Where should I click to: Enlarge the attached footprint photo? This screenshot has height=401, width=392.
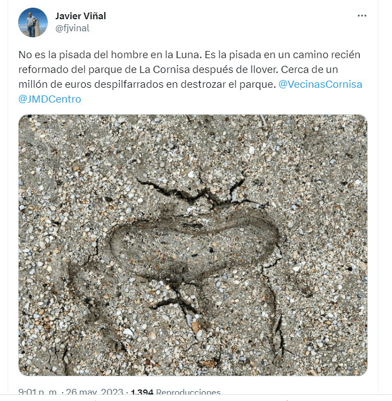click(x=193, y=245)
